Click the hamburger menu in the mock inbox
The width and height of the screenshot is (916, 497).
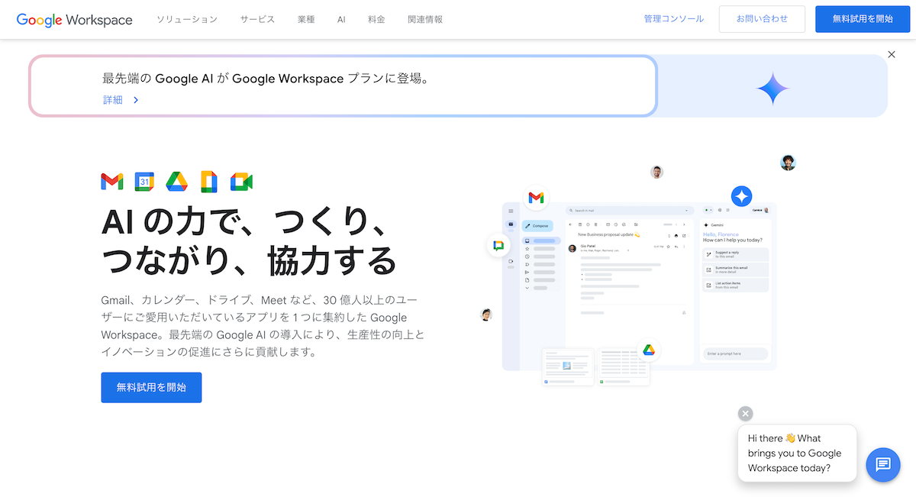click(511, 210)
